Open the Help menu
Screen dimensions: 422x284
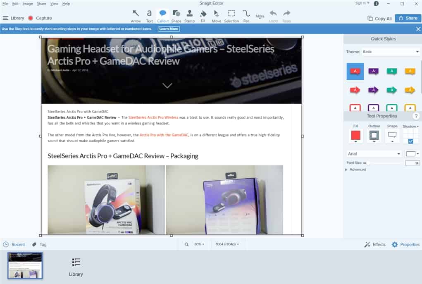pyautogui.click(x=66, y=4)
